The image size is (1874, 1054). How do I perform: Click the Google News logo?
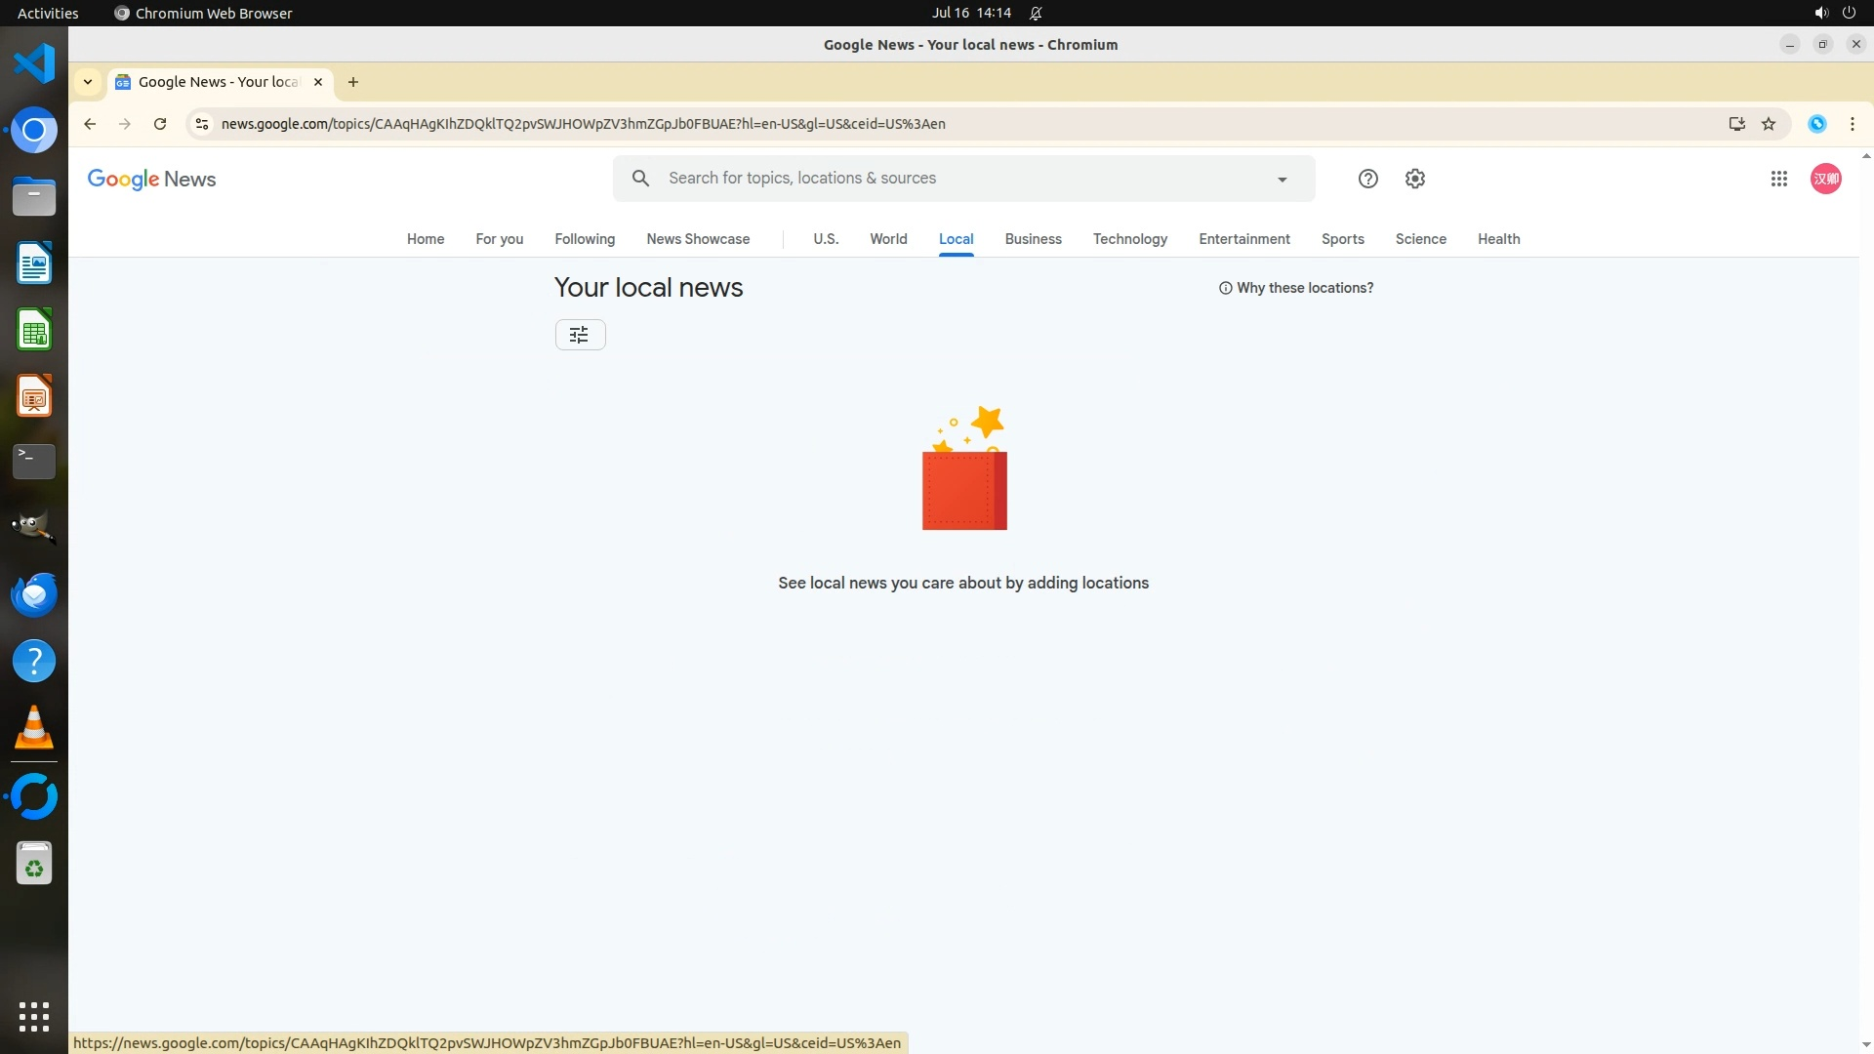tap(151, 180)
